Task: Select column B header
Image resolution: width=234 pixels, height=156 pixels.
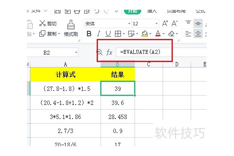Action: click(118, 64)
